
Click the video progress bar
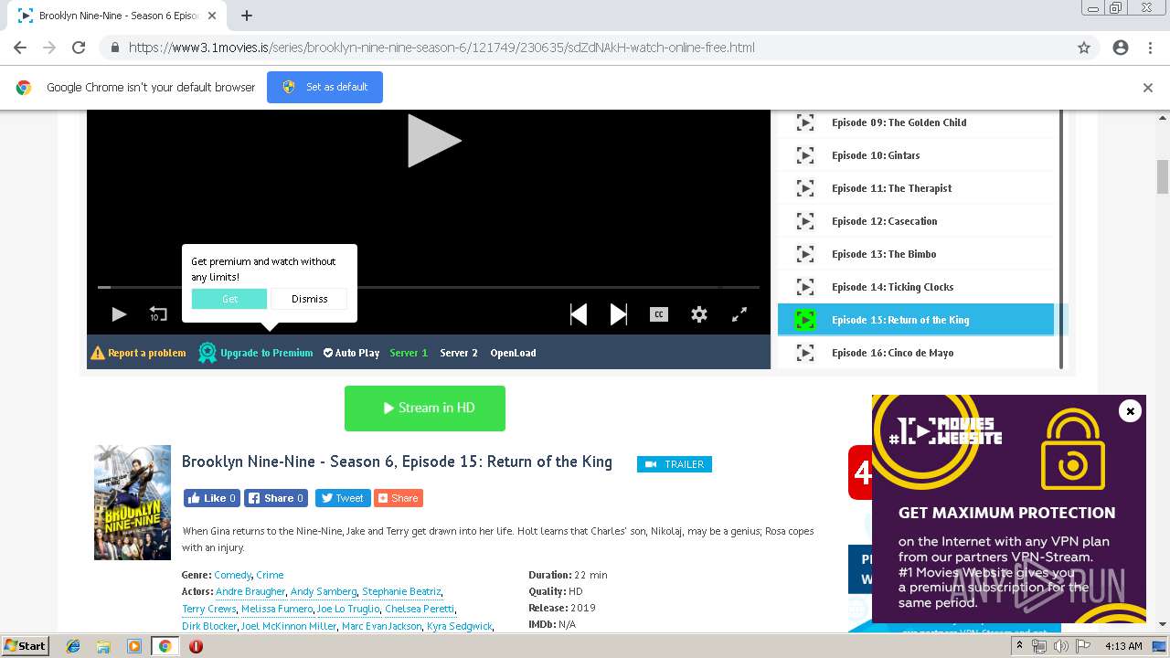pyautogui.click(x=429, y=287)
